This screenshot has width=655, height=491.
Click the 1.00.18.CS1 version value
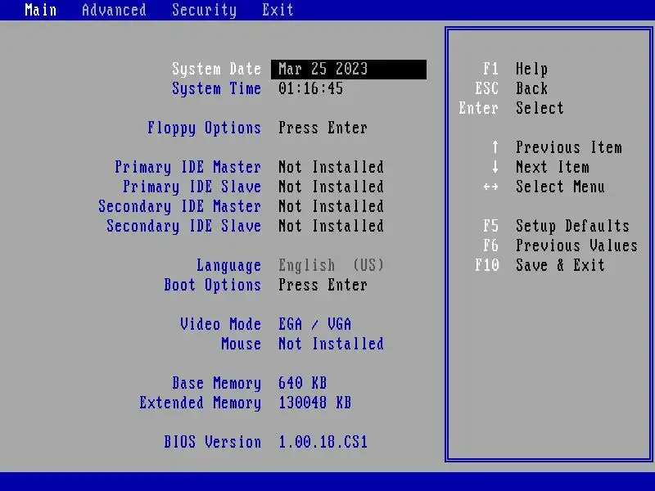coord(323,442)
